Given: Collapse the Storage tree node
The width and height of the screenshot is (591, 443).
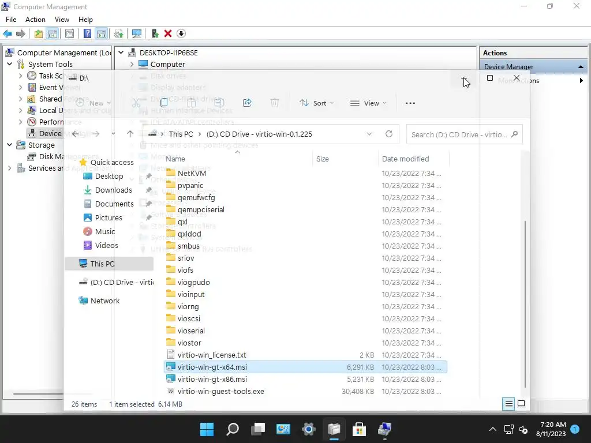Looking at the screenshot, I should (10, 145).
